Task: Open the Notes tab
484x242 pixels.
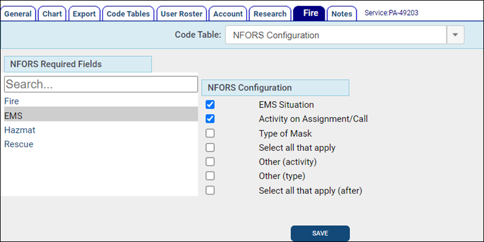Action: click(342, 14)
